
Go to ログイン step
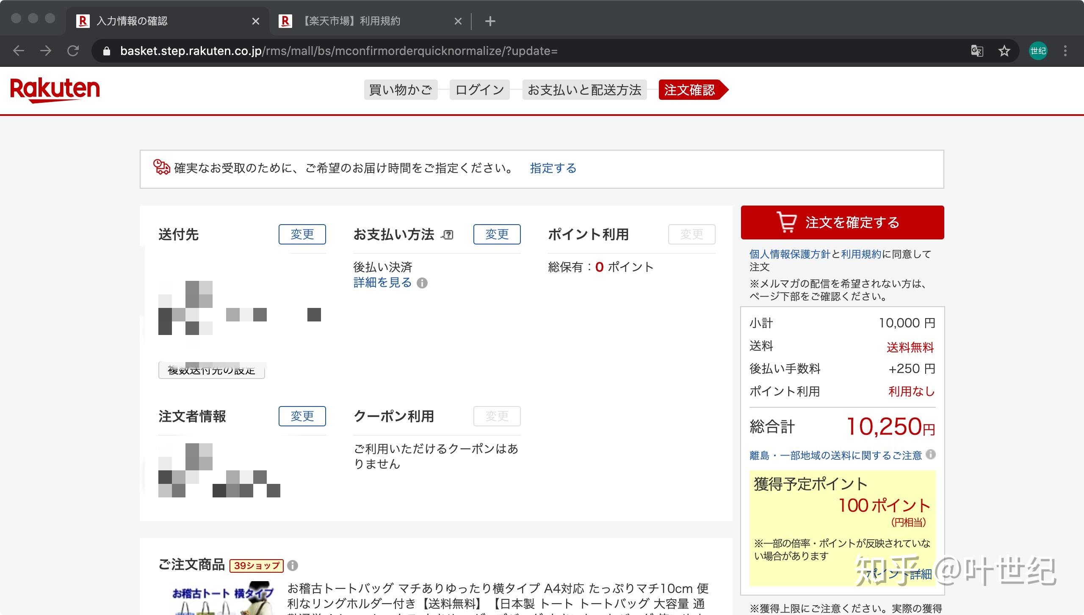pos(479,90)
